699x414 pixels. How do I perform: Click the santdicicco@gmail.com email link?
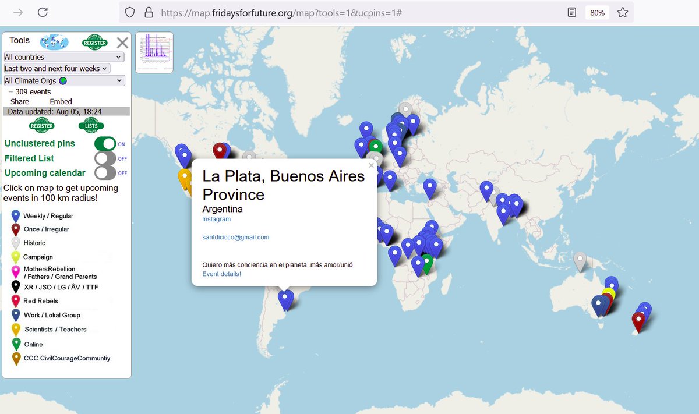click(x=236, y=238)
